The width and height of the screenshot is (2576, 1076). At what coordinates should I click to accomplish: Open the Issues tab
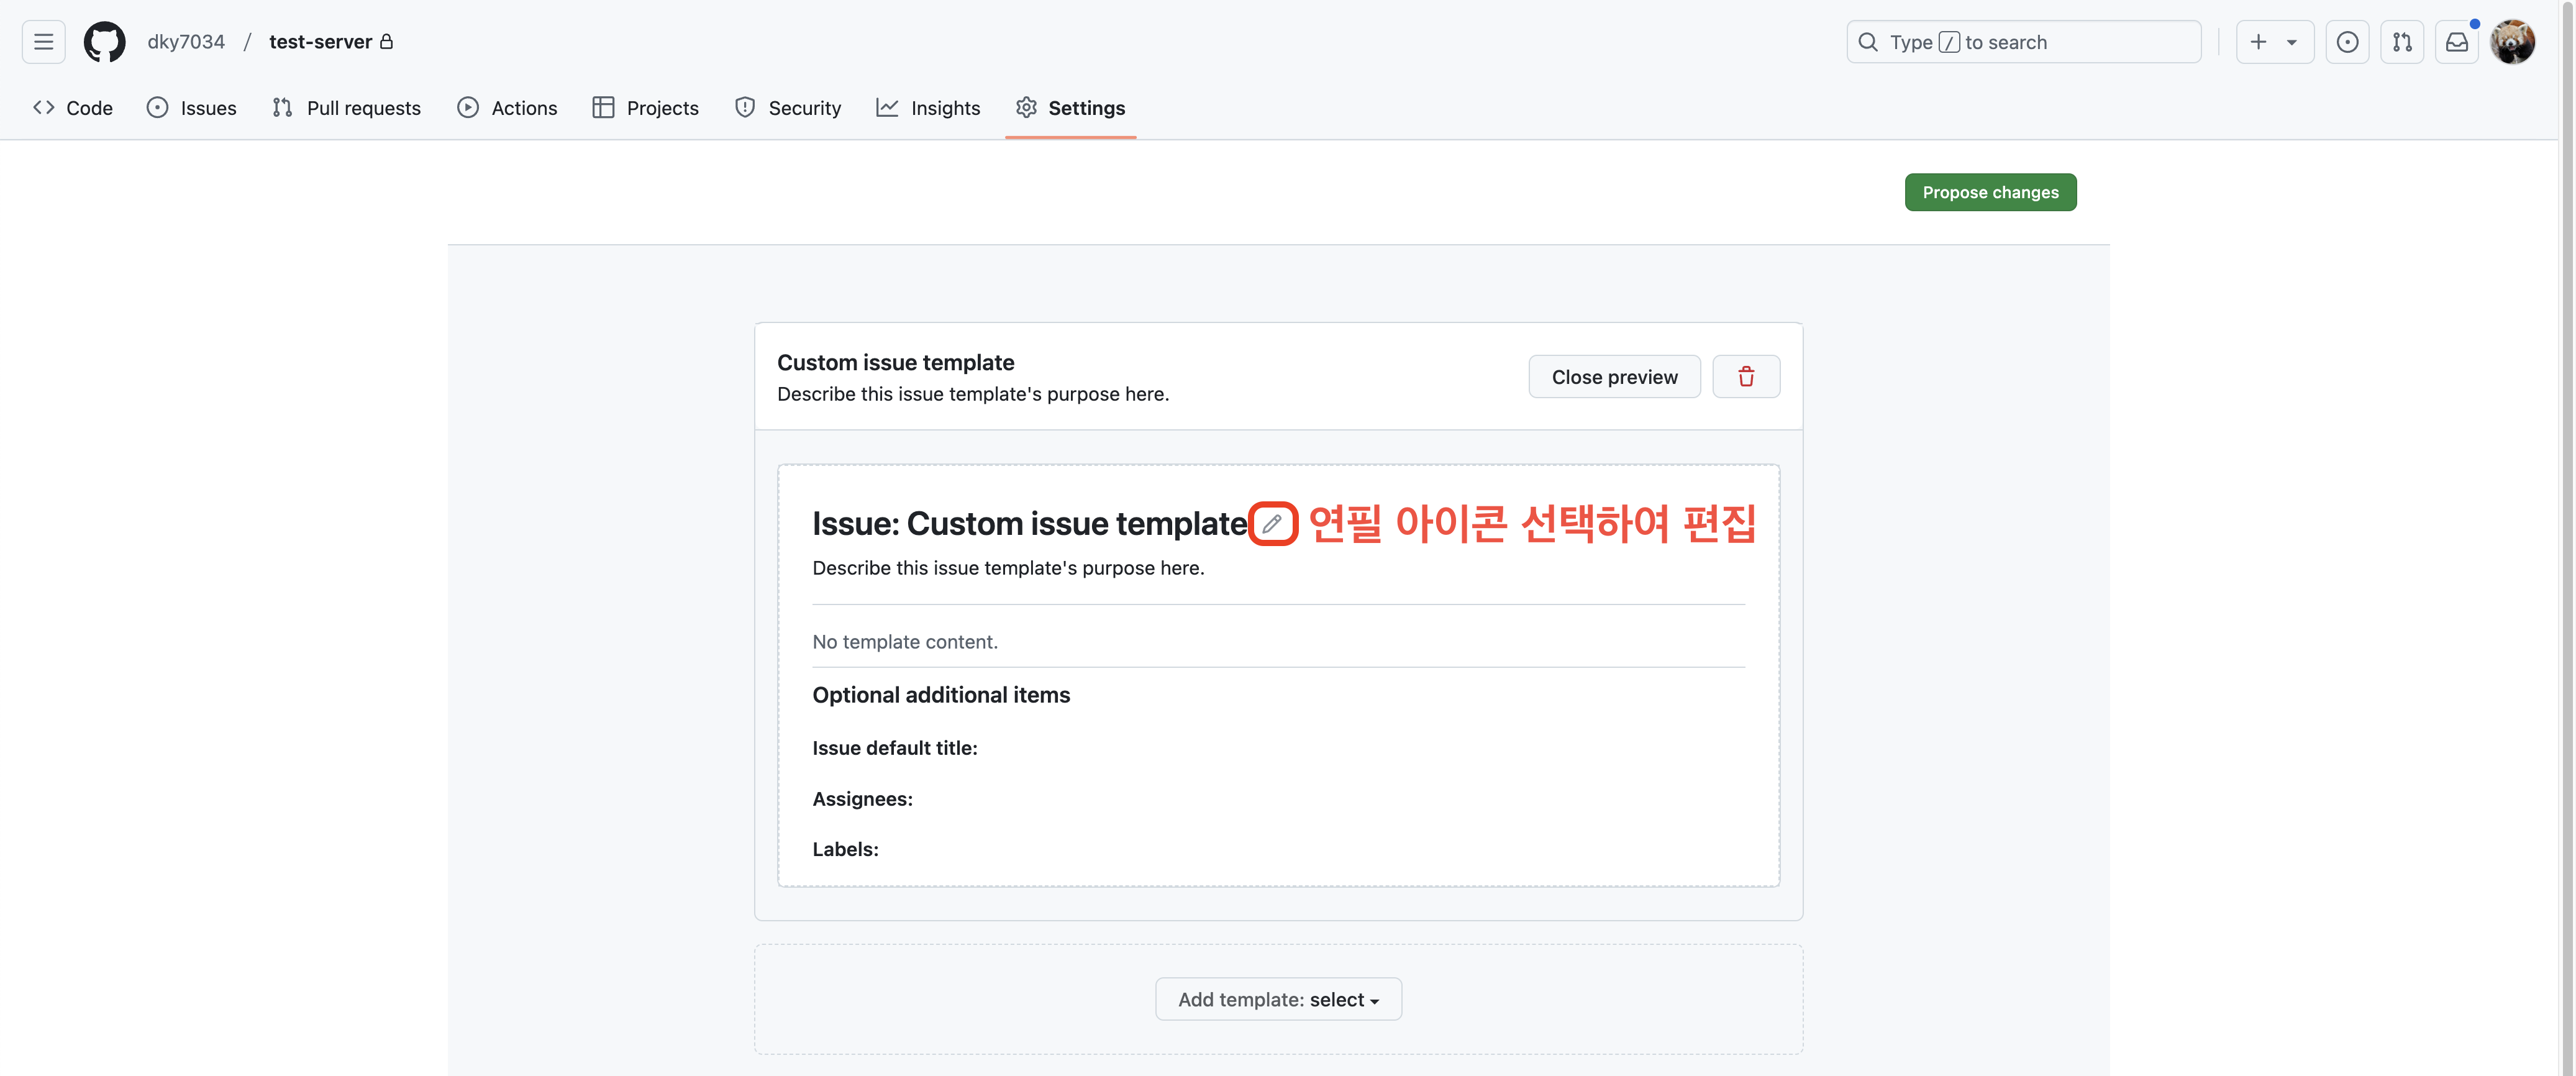point(192,108)
